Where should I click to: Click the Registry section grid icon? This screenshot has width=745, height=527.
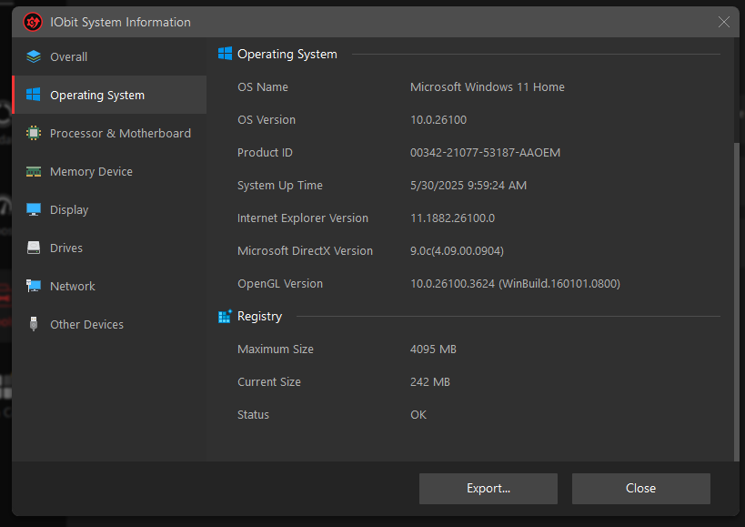point(225,316)
